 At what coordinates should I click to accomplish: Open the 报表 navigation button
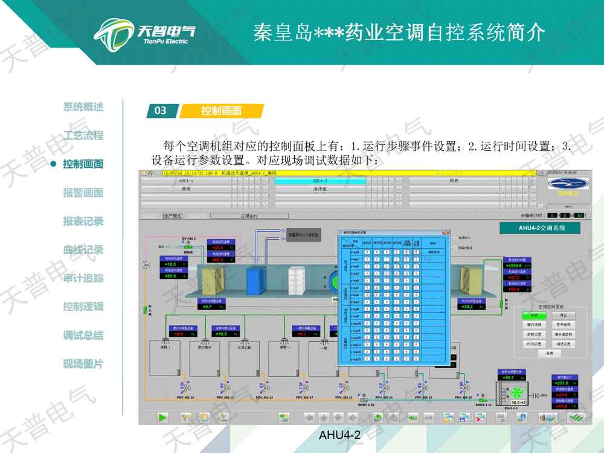click(x=454, y=181)
